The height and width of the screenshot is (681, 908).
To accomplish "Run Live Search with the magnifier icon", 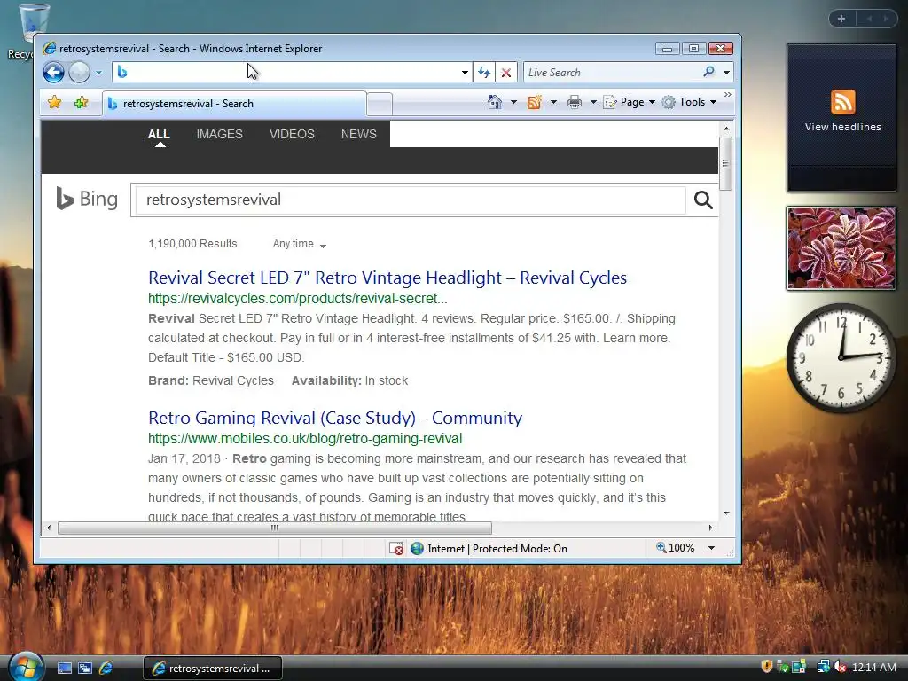I will tap(708, 72).
